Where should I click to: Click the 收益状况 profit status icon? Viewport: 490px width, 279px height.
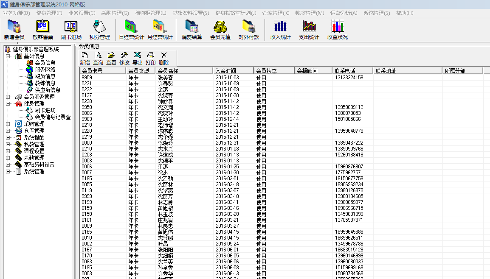(337, 30)
